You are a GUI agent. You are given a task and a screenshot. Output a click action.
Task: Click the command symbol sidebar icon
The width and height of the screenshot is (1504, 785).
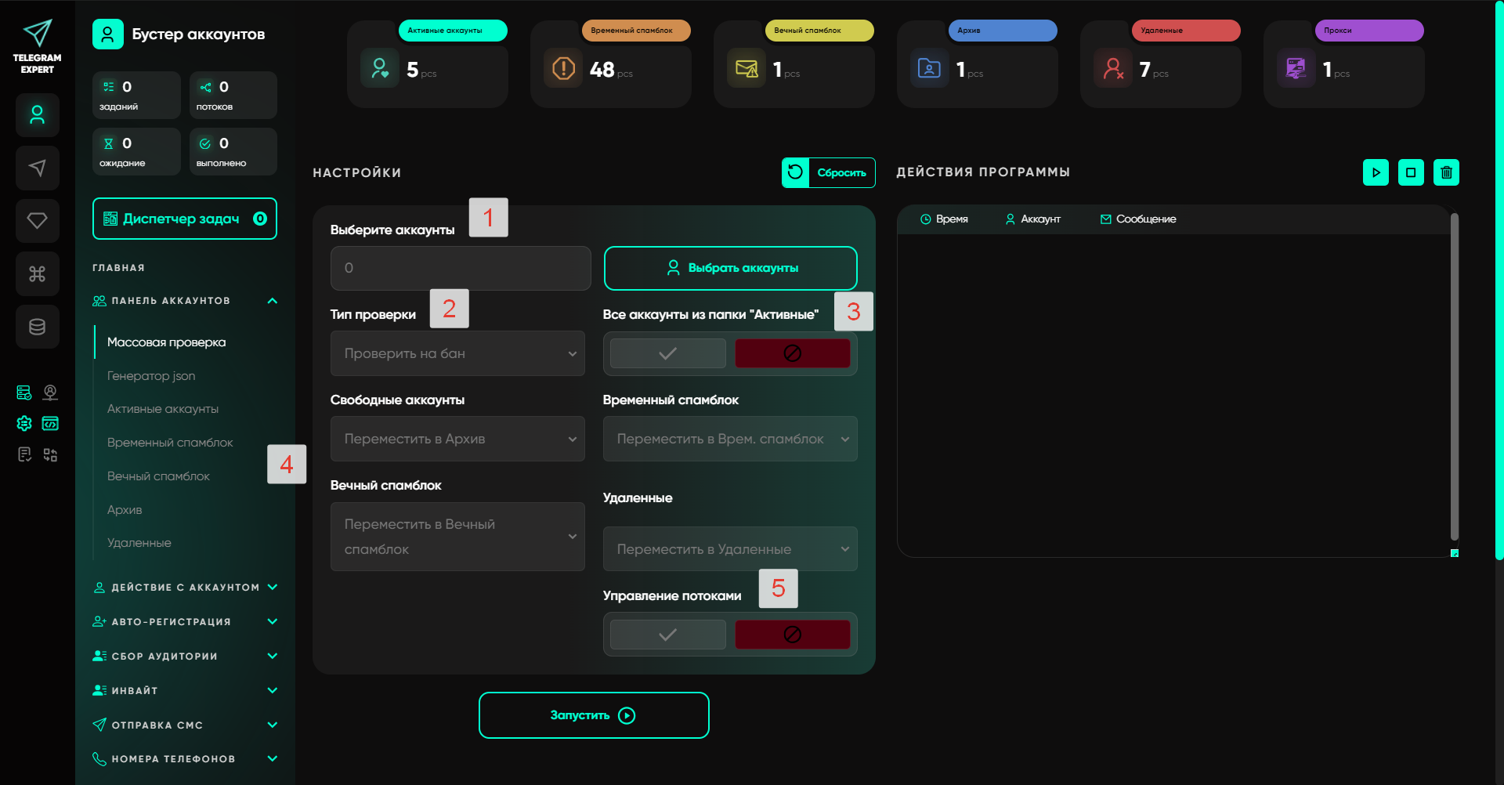pyautogui.click(x=37, y=273)
